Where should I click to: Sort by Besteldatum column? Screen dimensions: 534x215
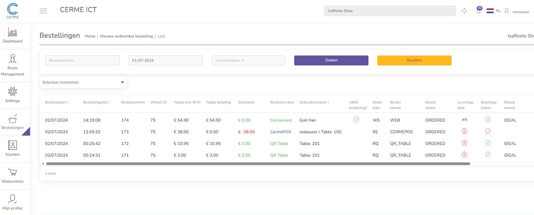click(57, 102)
